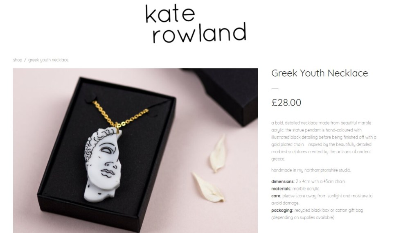
Task: Click the recycled black box packaging text
Action: pos(317,214)
